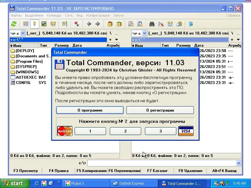This screenshot has width=251, height=188.
Task: Click F8 Удаление function button
Action: [x=190, y=171]
